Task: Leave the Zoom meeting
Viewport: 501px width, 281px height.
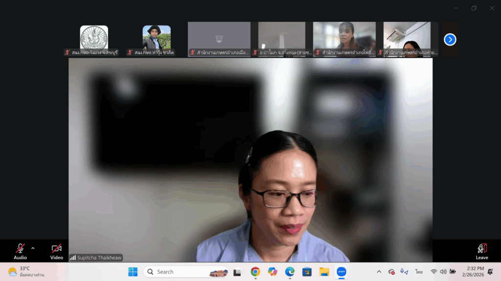Action: click(481, 250)
